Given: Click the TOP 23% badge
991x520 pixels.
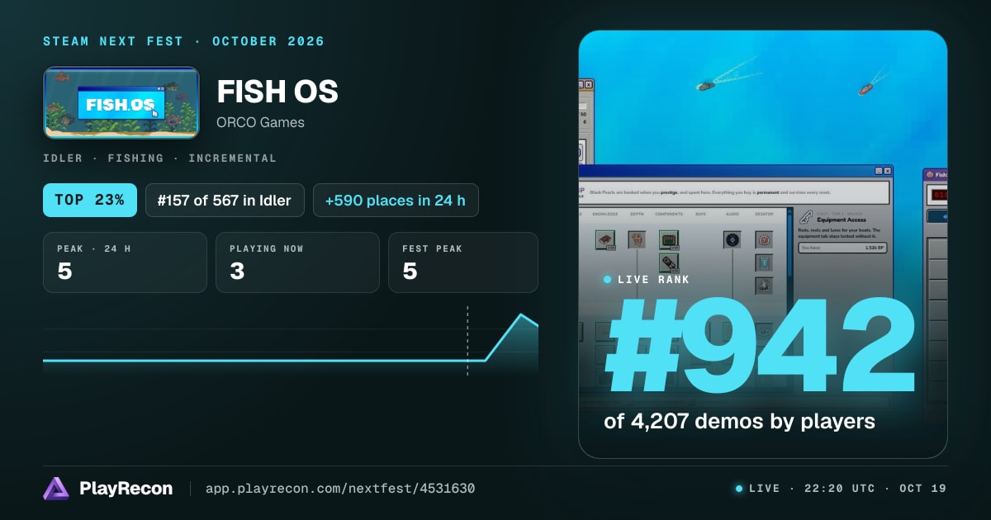Looking at the screenshot, I should (90, 200).
